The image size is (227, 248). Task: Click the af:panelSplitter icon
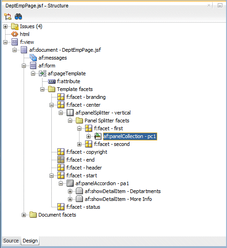point(70,113)
